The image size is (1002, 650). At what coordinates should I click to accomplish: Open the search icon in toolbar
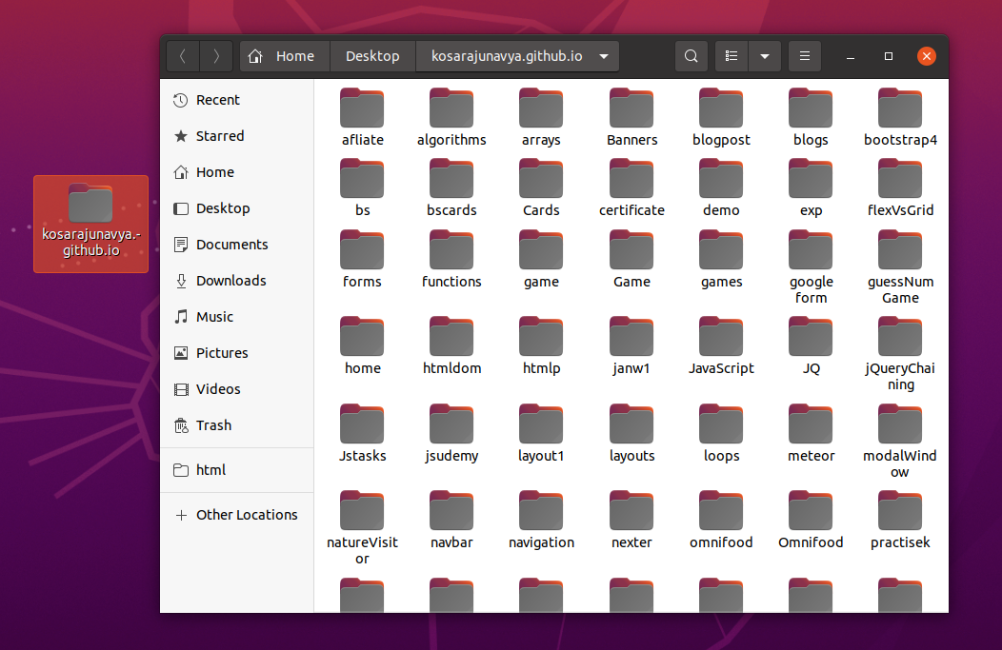click(x=691, y=56)
